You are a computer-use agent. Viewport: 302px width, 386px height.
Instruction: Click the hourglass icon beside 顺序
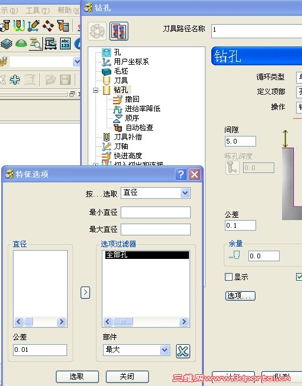118,118
